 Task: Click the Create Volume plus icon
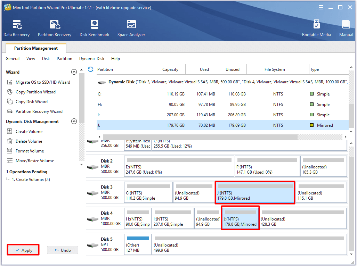(x=10, y=131)
